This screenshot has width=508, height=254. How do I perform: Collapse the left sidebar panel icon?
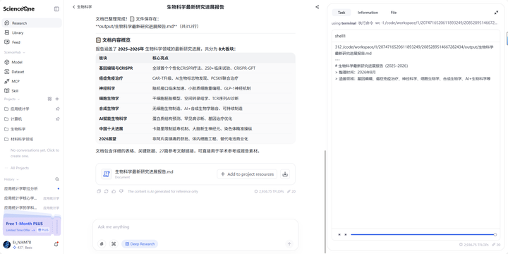tap(56, 9)
